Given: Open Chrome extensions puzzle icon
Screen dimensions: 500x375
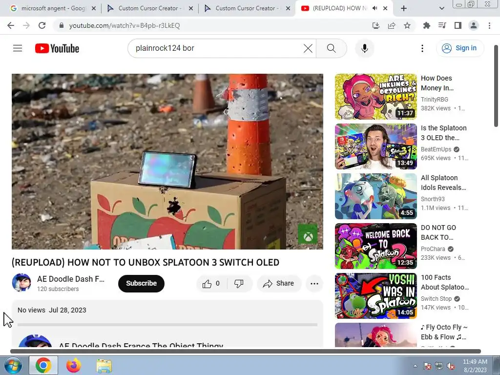Looking at the screenshot, I should 426,25.
